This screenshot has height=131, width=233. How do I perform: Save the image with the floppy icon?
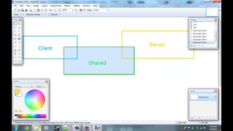[x=22, y=10]
